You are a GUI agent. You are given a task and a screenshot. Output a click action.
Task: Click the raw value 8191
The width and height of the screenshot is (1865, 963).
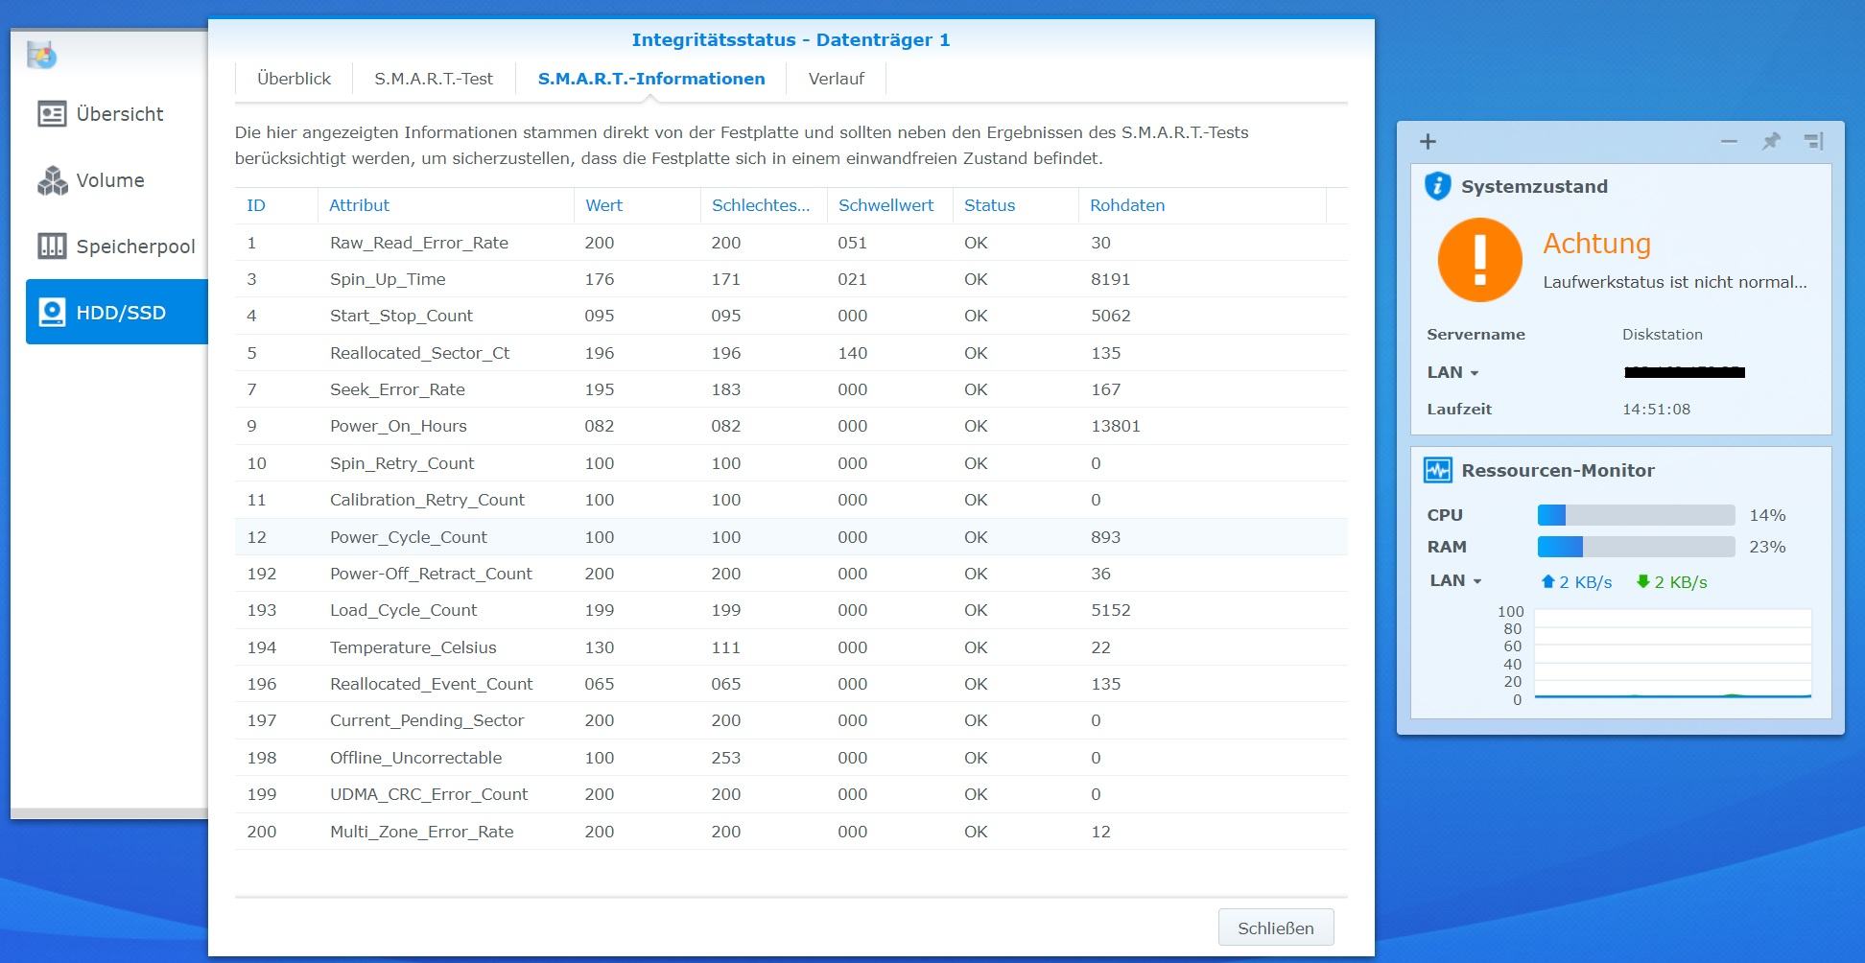pos(1111,279)
